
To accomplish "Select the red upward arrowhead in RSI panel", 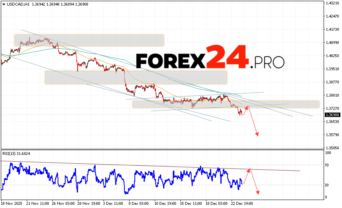I will (249, 170).
